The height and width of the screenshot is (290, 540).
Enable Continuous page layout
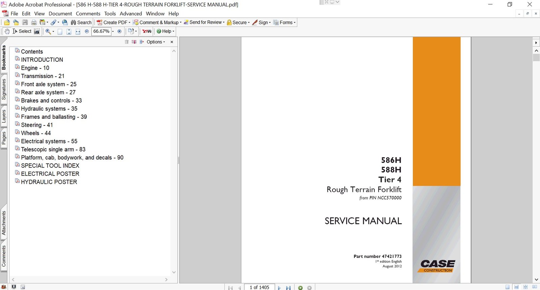(516, 287)
